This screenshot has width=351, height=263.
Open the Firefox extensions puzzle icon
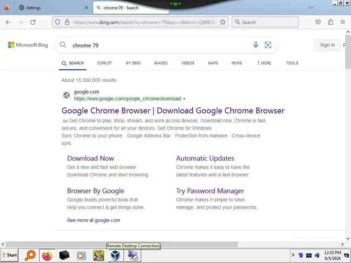330,22
